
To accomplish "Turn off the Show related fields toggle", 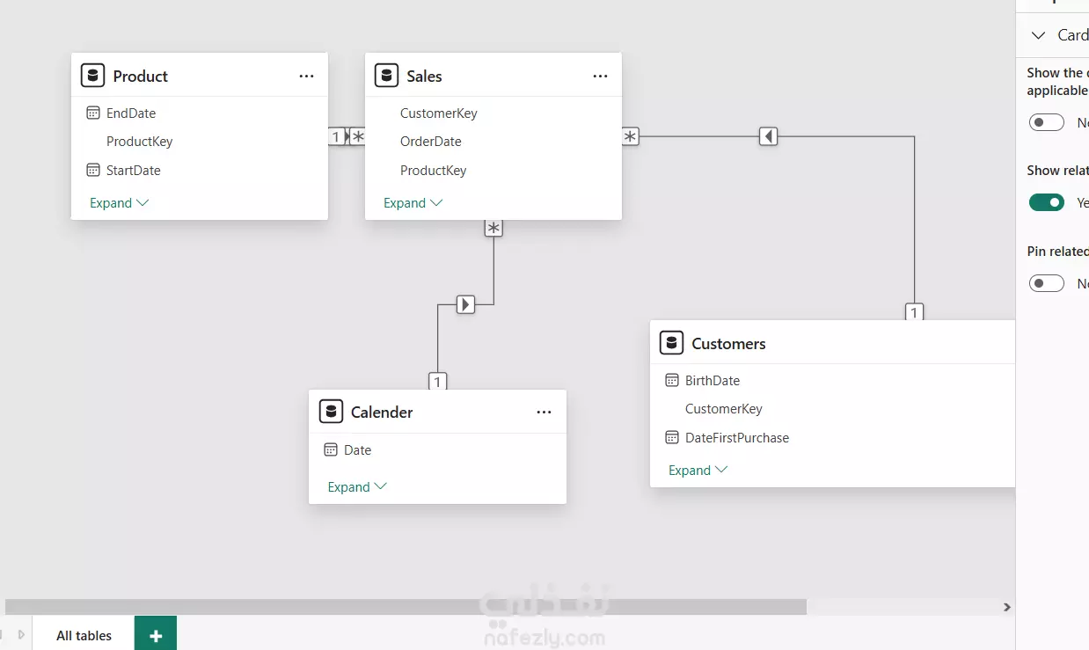I will coord(1047,203).
